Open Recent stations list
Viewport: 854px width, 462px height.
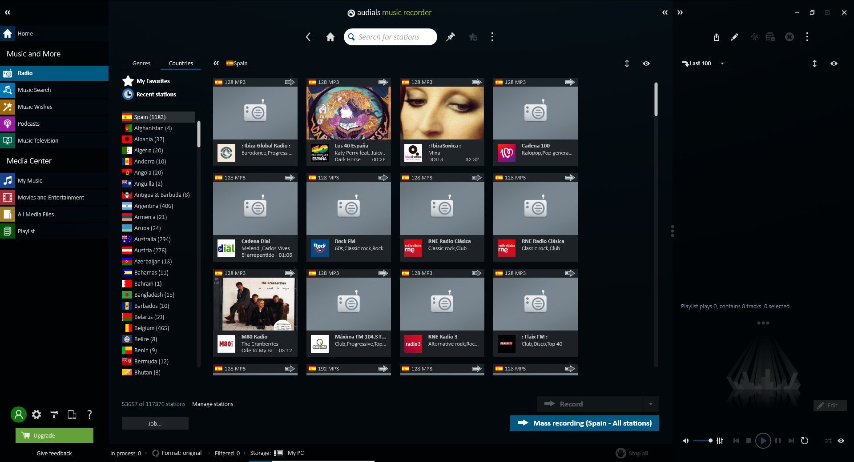(x=149, y=94)
